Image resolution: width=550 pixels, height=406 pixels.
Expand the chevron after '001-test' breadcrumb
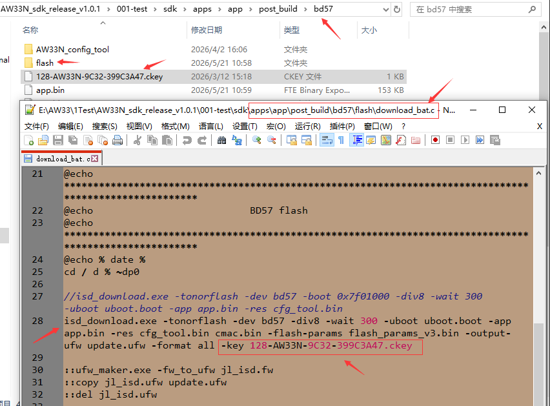tap(155, 9)
